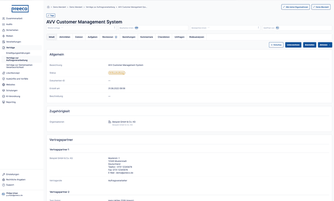Screen dimensions: 334x201
Task: Click the creation date 31.08.2022 09:56
Action: pos(117,88)
